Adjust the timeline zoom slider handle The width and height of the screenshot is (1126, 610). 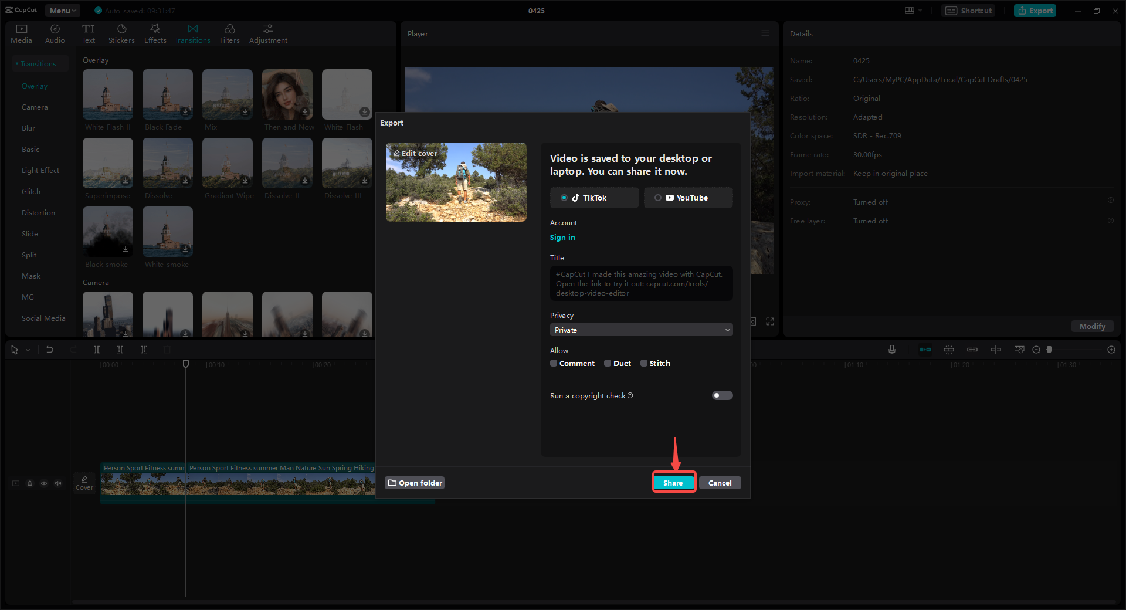click(x=1049, y=350)
